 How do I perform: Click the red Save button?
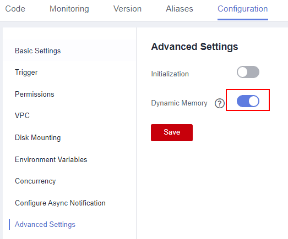(x=172, y=132)
